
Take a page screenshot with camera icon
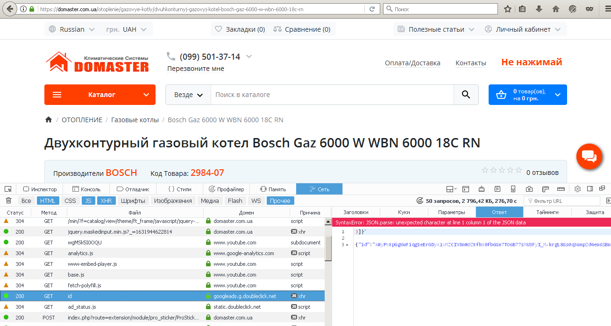point(529,189)
